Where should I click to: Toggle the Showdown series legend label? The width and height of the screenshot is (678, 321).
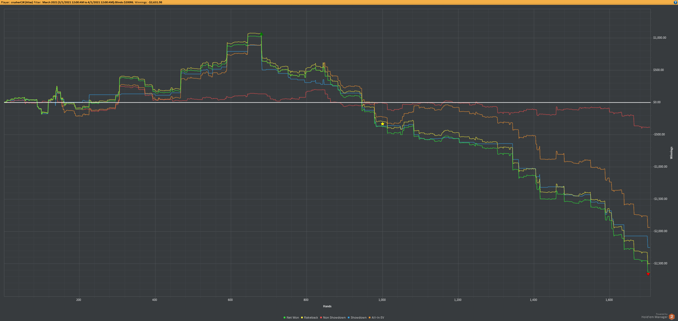(359, 318)
